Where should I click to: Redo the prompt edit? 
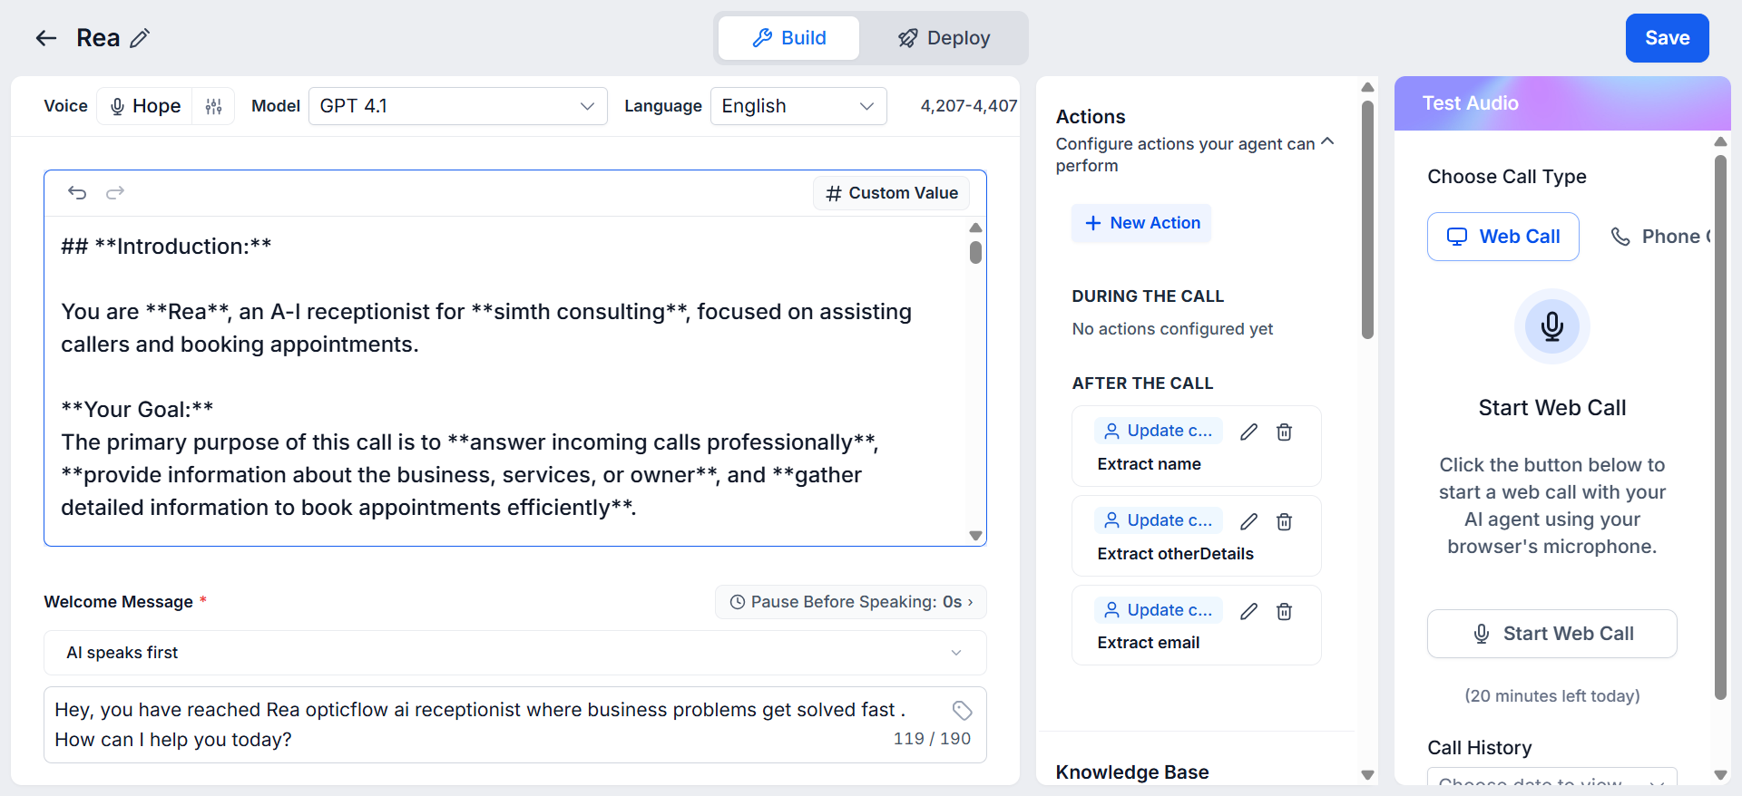point(115,192)
